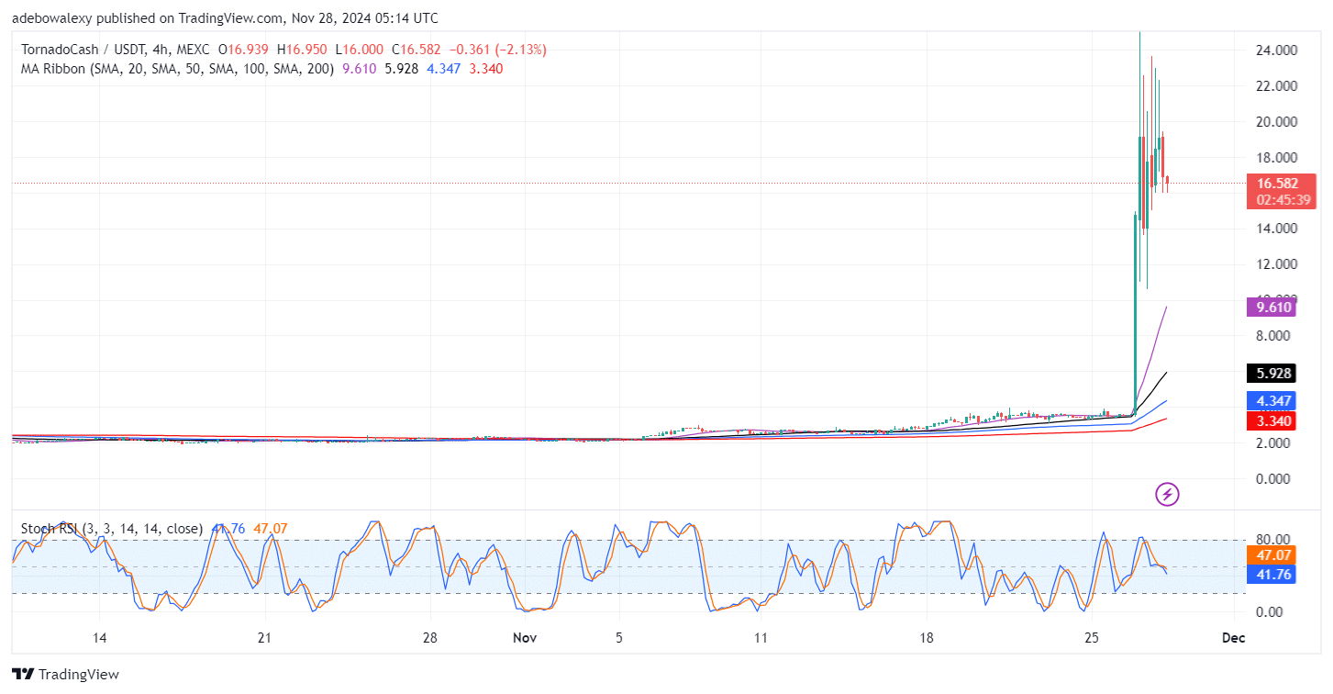Click the Stoch RSI indicator label
The width and height of the screenshot is (1333, 694).
(x=112, y=529)
